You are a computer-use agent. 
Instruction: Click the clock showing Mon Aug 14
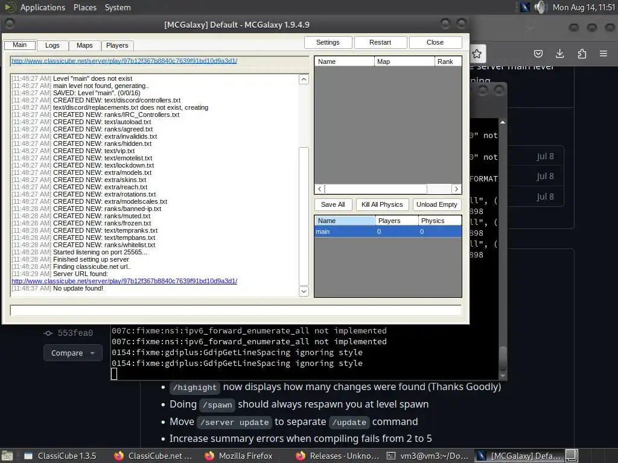[584, 7]
